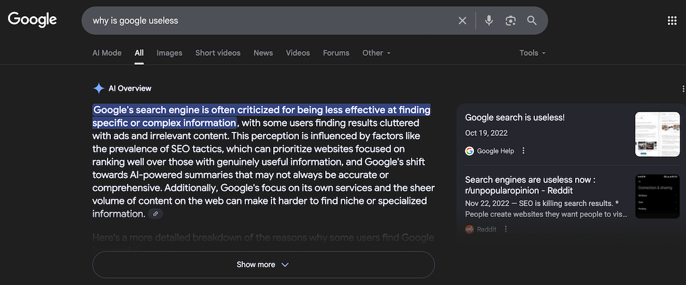Click the magnifying glass search button
The width and height of the screenshot is (686, 285).
(532, 21)
